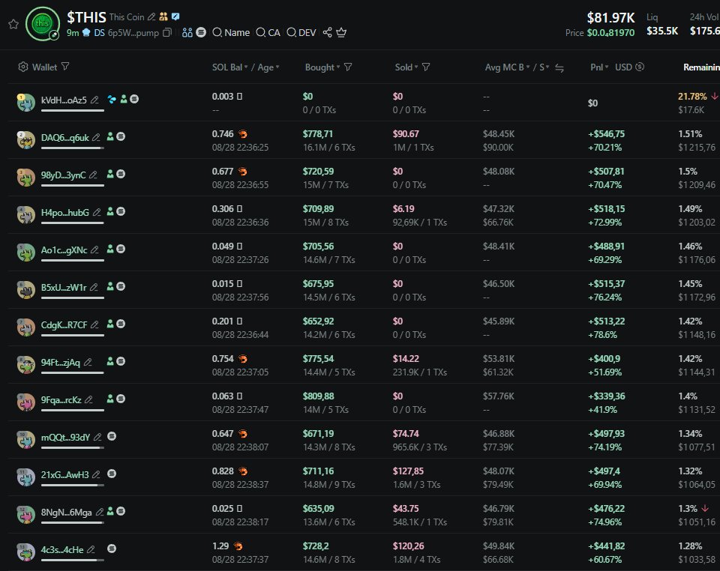Edit the This Coin name with pencil icon
This screenshot has height=571, width=720.
click(151, 16)
